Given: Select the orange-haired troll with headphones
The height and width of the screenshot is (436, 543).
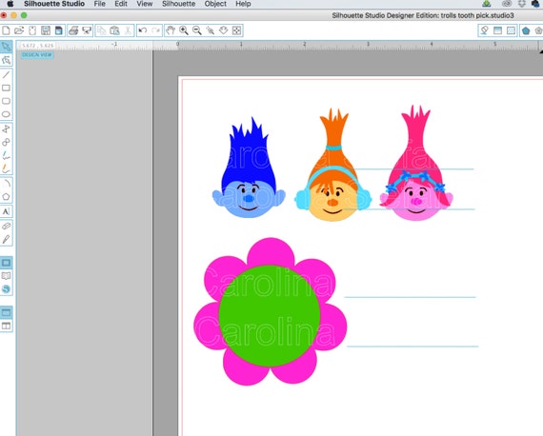Looking at the screenshot, I should [x=332, y=165].
